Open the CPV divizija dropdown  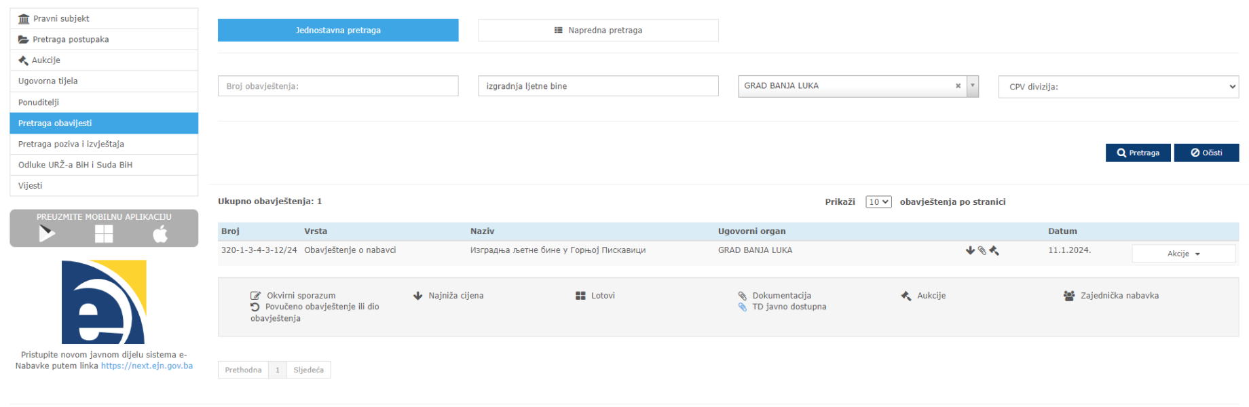(1118, 87)
